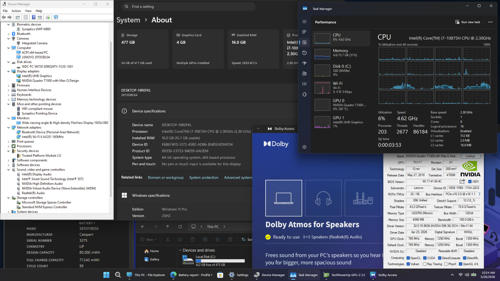Collapse the Biometric devices node
Viewport: 500px width, 281px height.
pyautogui.click(x=8, y=24)
